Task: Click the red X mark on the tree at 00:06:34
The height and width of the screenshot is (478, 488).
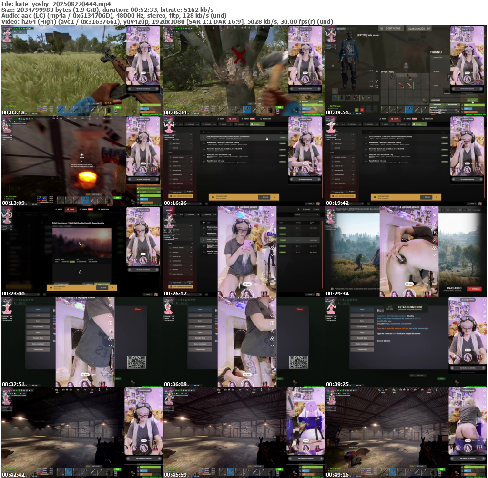Action: (239, 55)
